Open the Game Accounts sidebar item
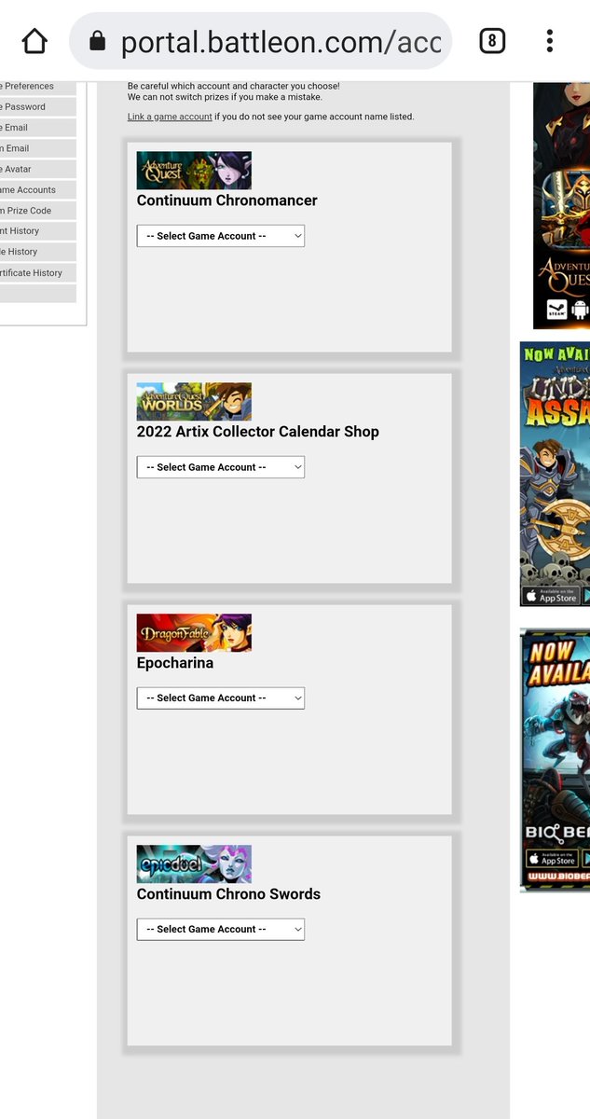This screenshot has width=590, height=1119. [x=38, y=189]
